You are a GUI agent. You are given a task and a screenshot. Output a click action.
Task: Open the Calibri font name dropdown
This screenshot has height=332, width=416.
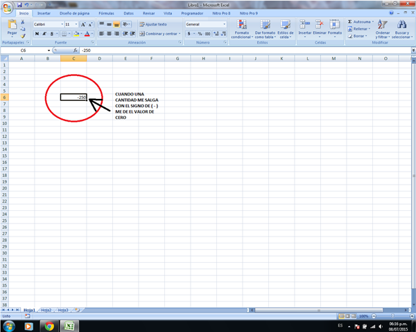click(x=62, y=24)
